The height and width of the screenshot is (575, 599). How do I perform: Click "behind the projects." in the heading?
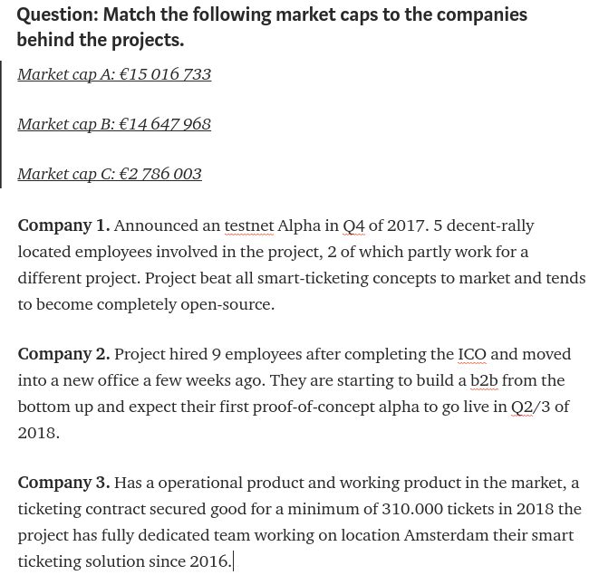tap(101, 40)
